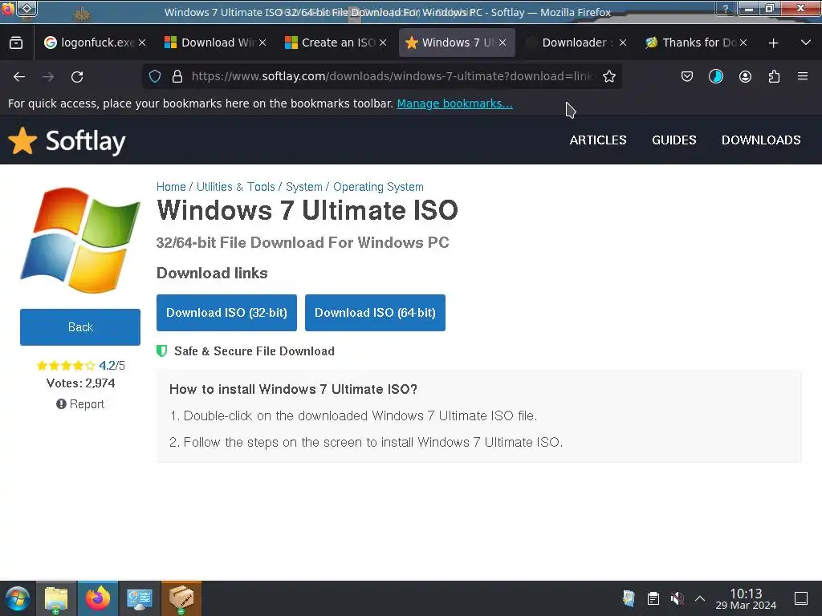Open tracking protection shield icon

[155, 76]
